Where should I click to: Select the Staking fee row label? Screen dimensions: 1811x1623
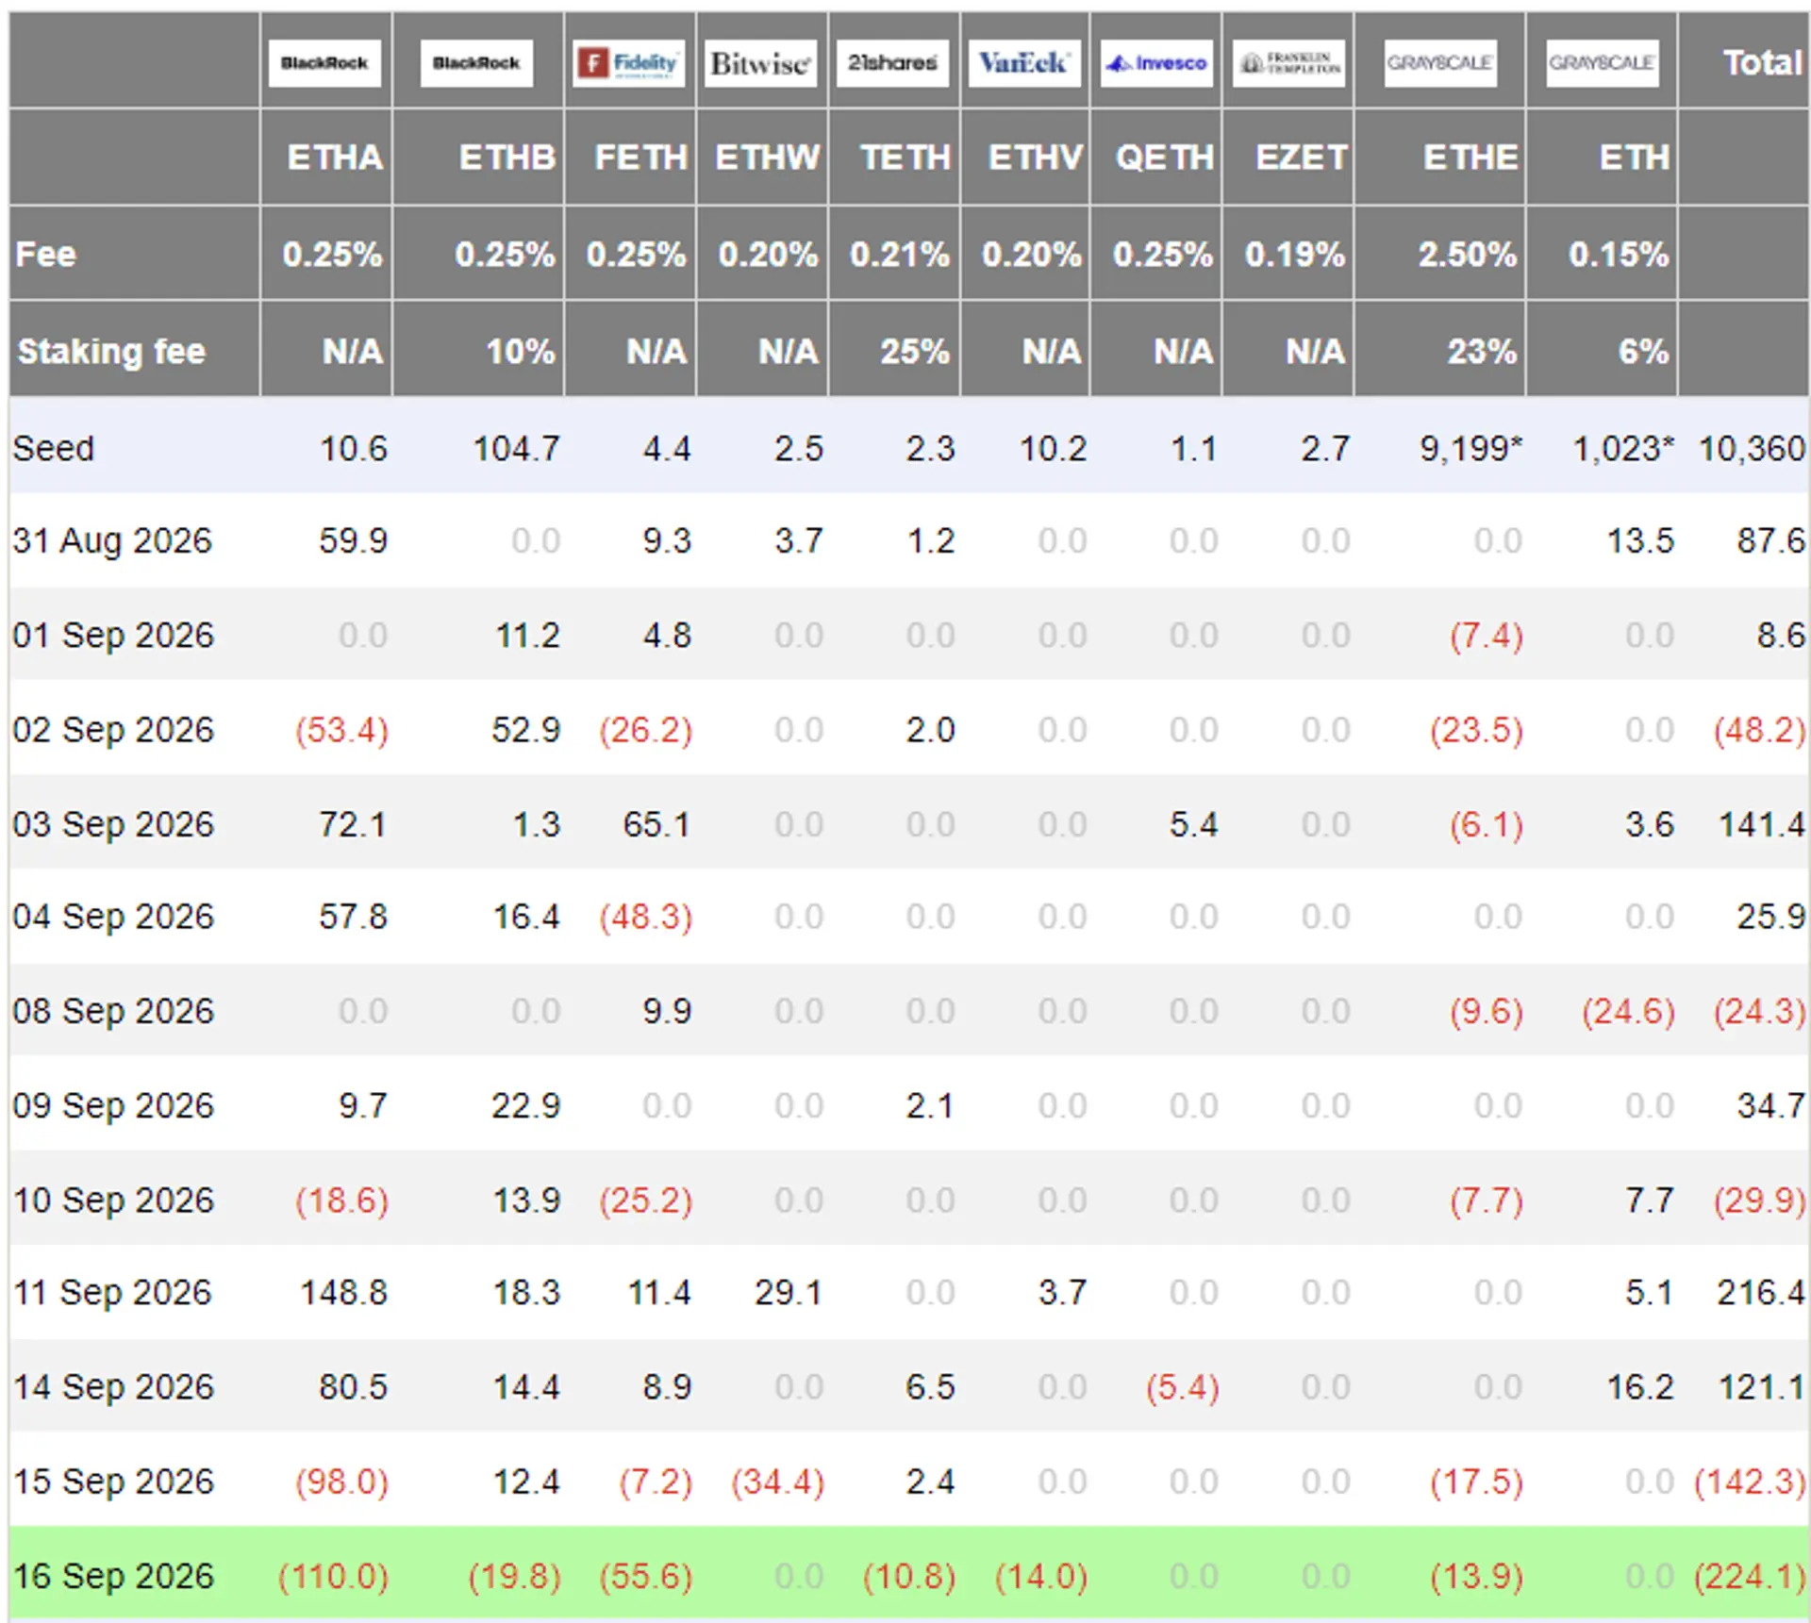point(111,351)
